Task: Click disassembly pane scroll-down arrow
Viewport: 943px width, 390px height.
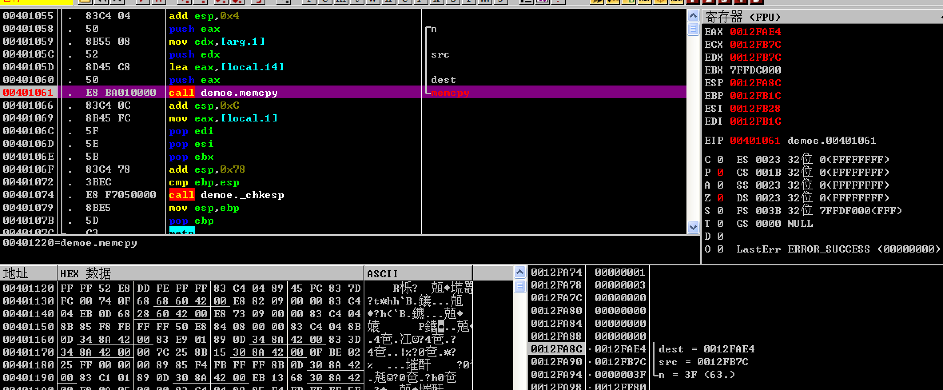Action: coord(693,227)
